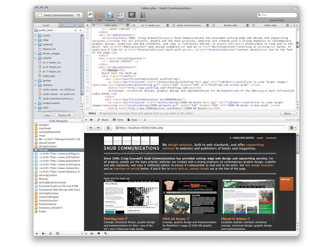Toggle the Hints button in the editor bar

pyautogui.click(x=118, y=120)
